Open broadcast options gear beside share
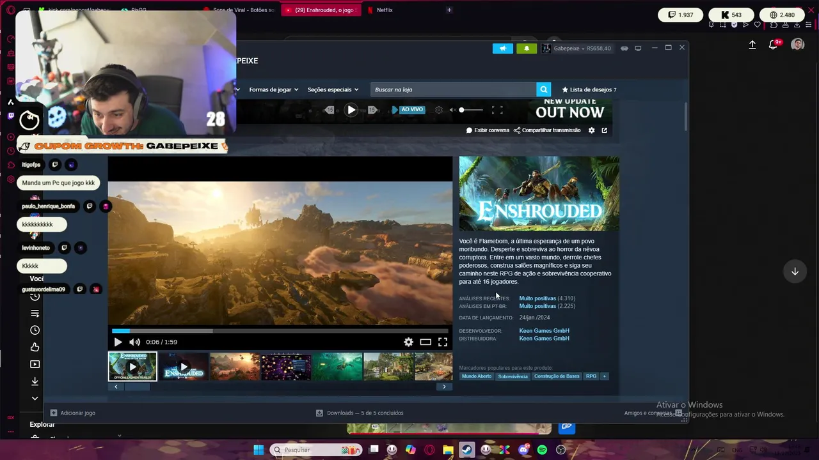 coord(591,130)
